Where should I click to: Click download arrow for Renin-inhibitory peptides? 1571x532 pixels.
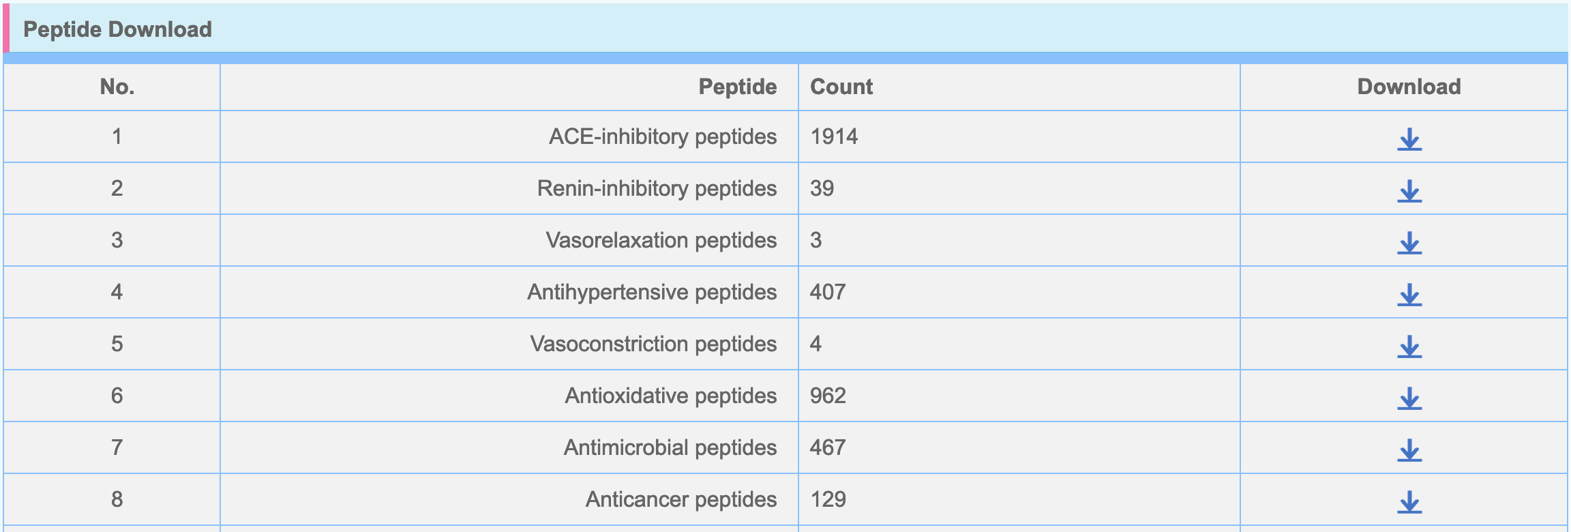(x=1409, y=191)
